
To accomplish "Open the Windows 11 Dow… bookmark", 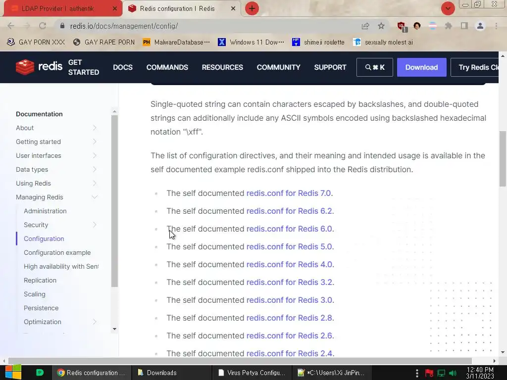I will 251,42.
